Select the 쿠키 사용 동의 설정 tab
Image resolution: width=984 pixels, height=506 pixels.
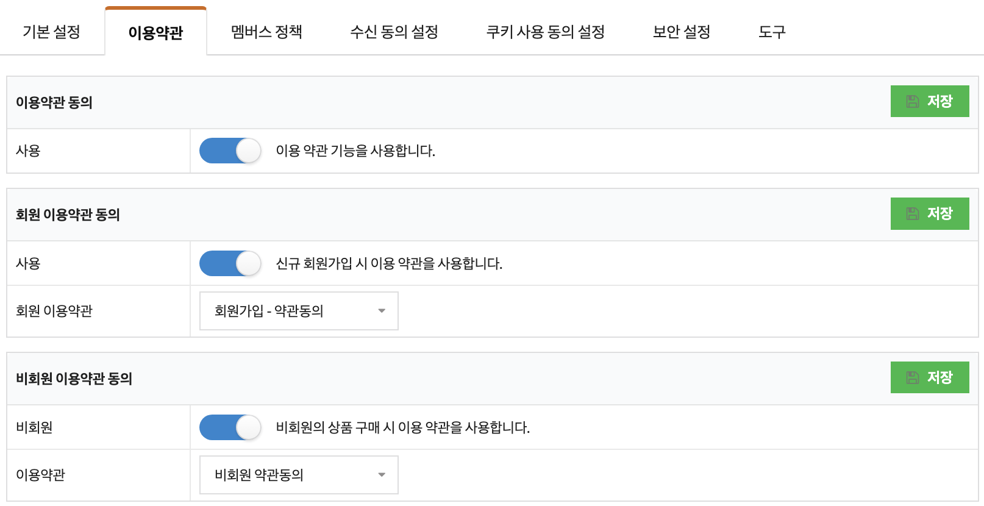[546, 32]
